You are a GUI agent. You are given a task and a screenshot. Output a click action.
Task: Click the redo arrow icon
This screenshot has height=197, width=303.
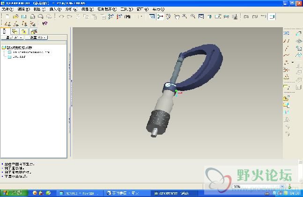coord(70,16)
